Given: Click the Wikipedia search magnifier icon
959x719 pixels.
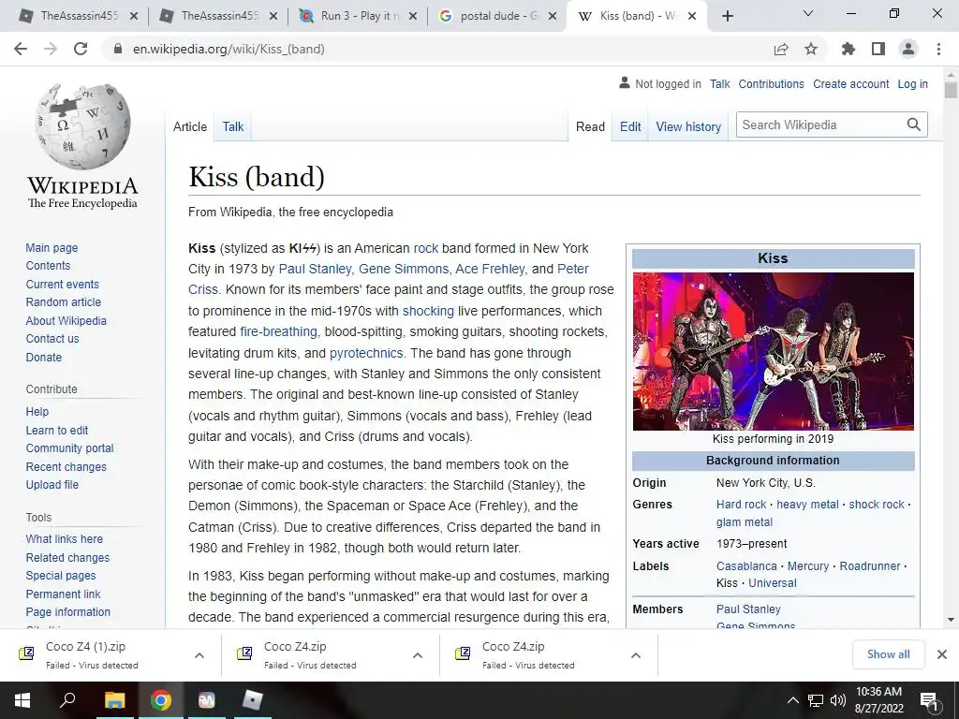Looking at the screenshot, I should pos(914,125).
